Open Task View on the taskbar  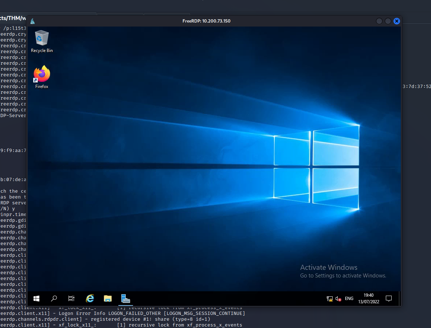(71, 299)
